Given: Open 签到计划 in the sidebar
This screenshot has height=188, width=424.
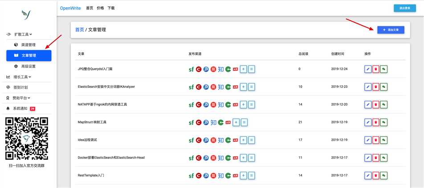Looking at the screenshot, I should pos(20,87).
